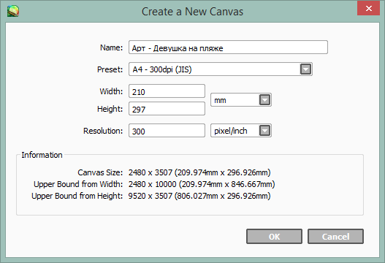The width and height of the screenshot is (385, 263).
Task: Close the Create a New Canvas dialog
Action: [368, 8]
